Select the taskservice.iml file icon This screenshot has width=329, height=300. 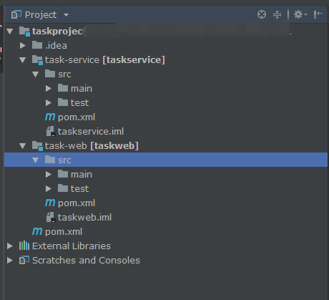51,132
